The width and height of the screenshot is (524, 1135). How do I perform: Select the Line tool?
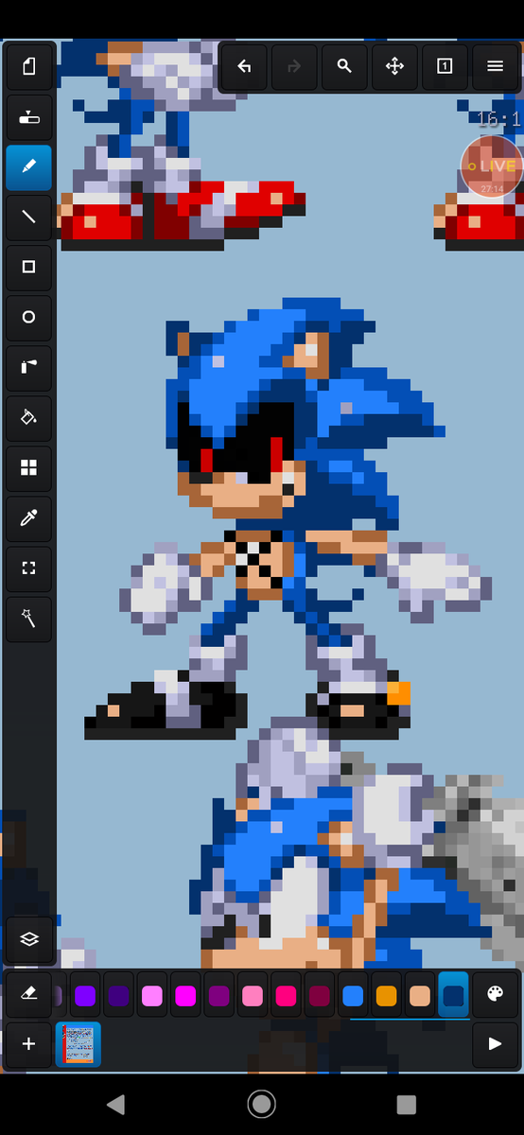pyautogui.click(x=28, y=217)
